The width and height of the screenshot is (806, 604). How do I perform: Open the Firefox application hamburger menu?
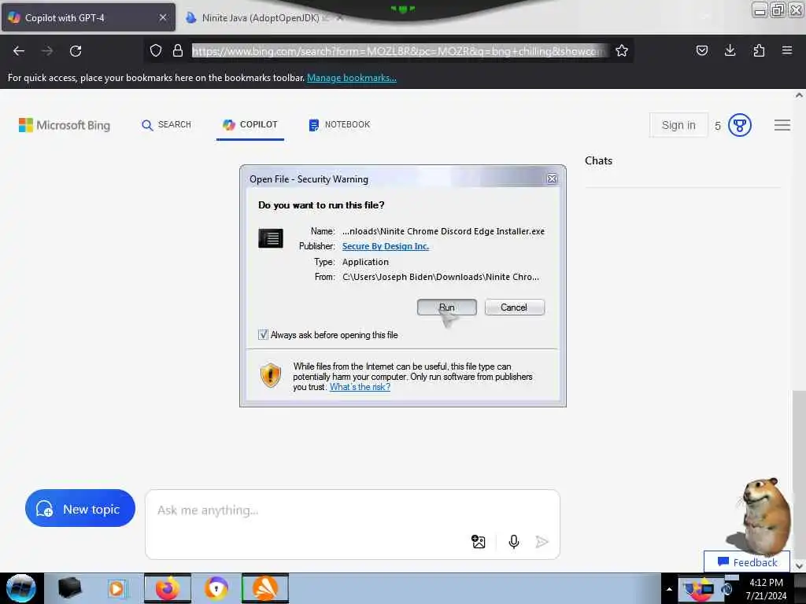[787, 50]
